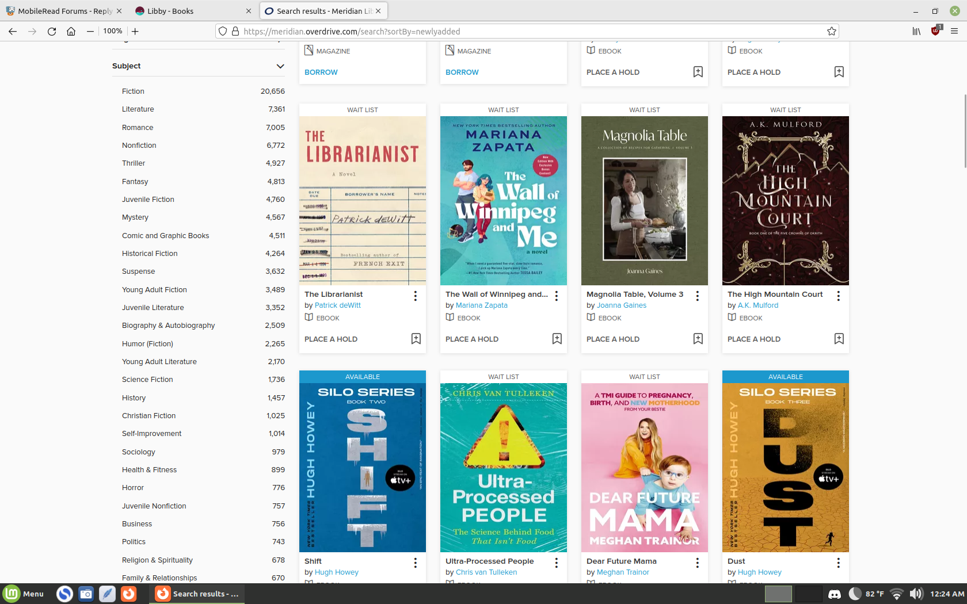Open the screenshot tool in taskbar
Image resolution: width=967 pixels, height=604 pixels.
[x=86, y=594]
